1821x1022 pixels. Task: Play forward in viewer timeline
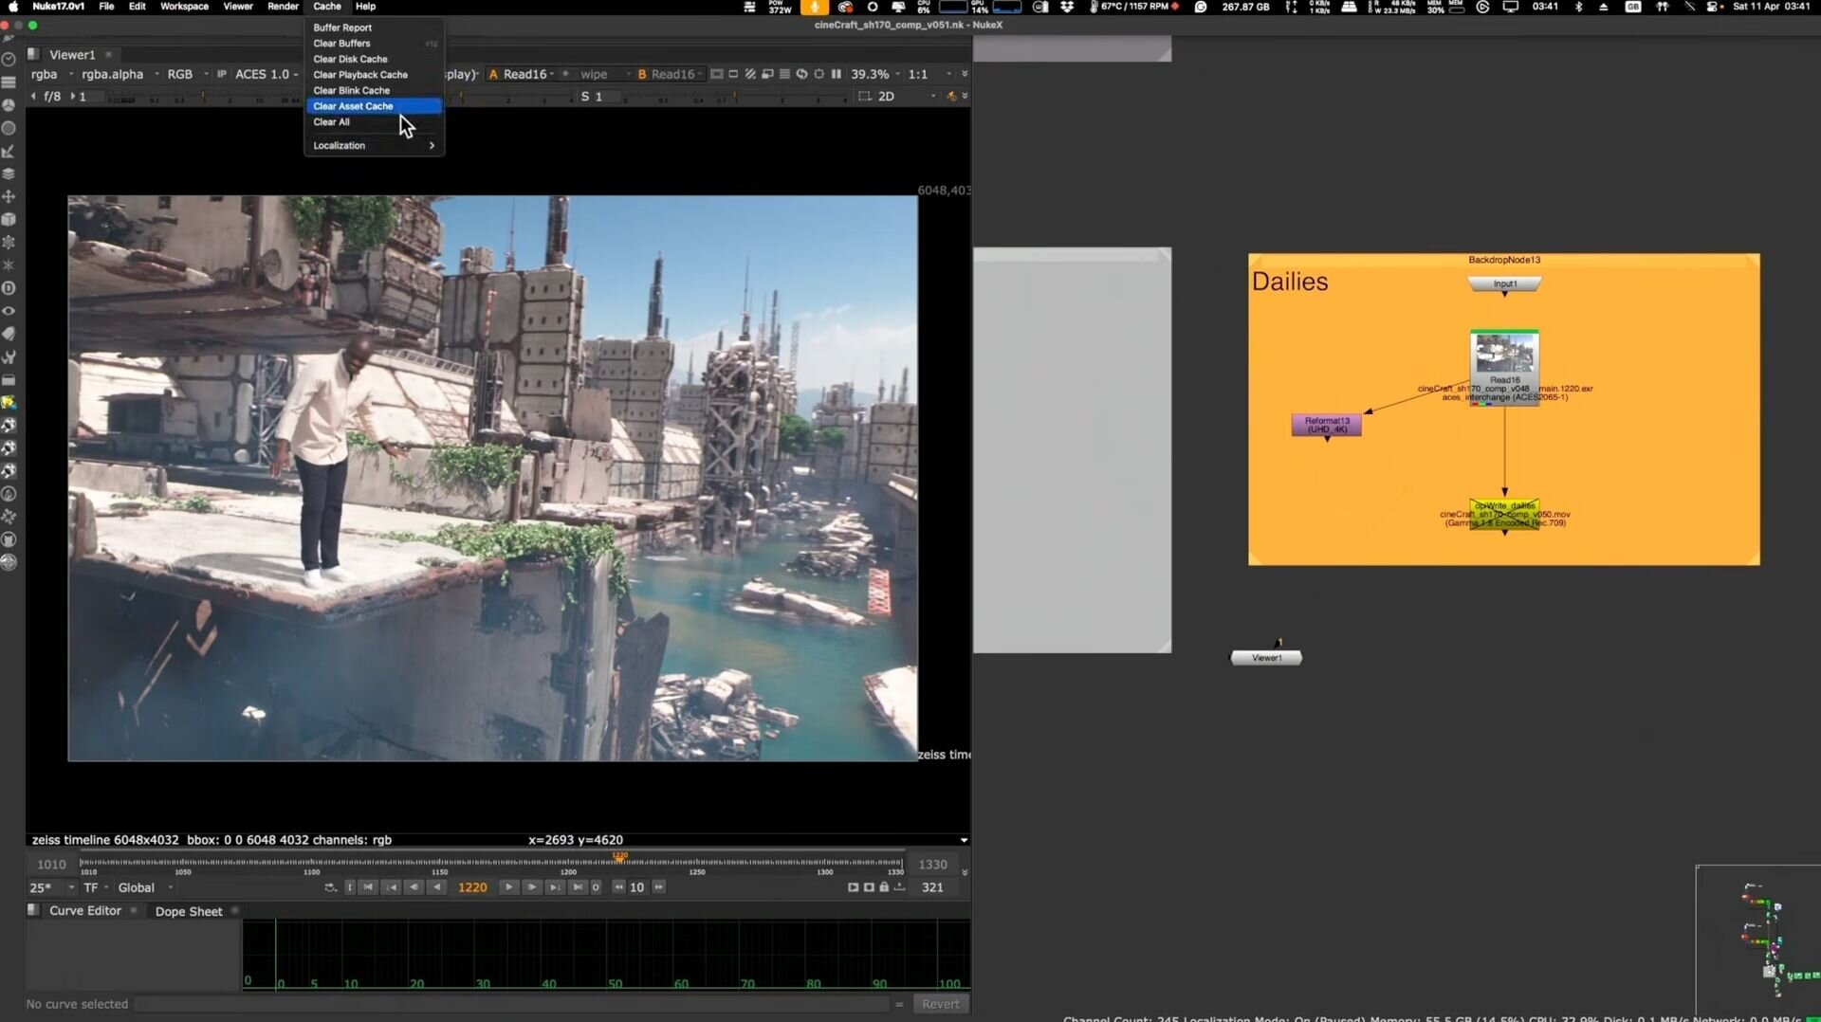coord(509,887)
